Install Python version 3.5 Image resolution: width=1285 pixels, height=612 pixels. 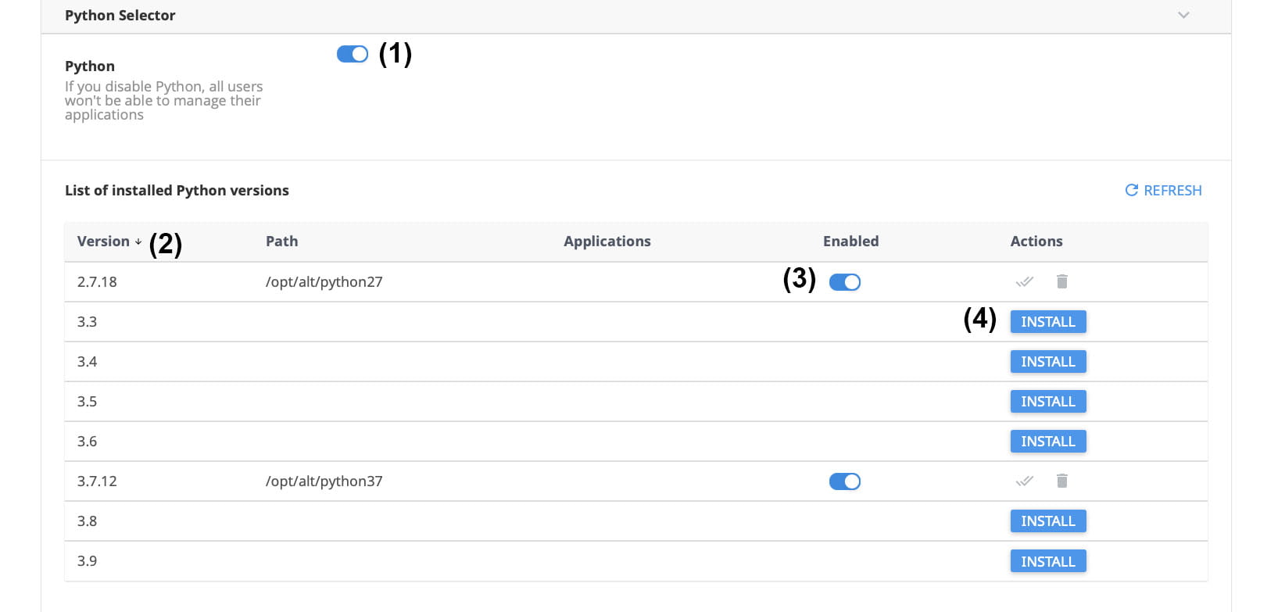click(x=1048, y=402)
